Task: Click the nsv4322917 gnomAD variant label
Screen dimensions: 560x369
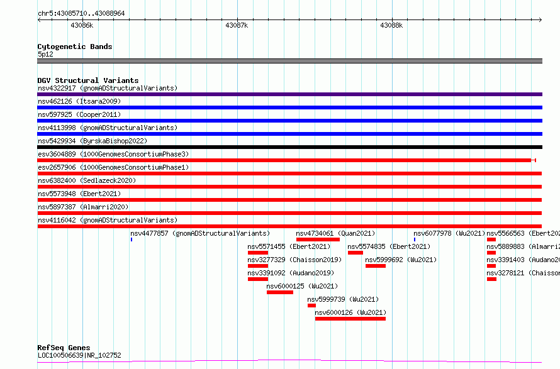Action: click(x=108, y=88)
